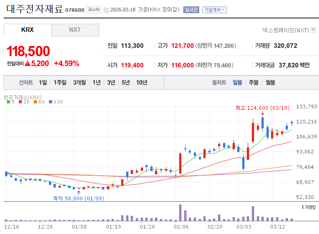Select the 1일 line chart period

(43, 82)
